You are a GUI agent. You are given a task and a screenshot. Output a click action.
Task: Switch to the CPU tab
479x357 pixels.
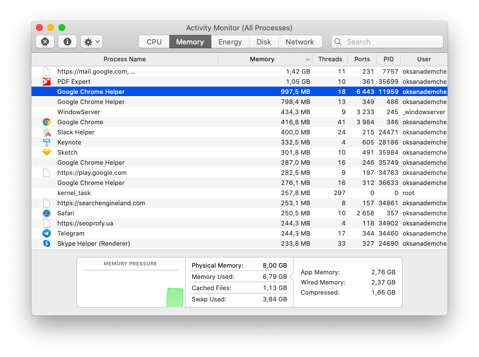(154, 42)
